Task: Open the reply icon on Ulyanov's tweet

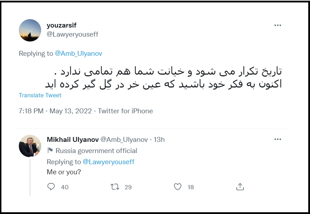Action: [51, 187]
